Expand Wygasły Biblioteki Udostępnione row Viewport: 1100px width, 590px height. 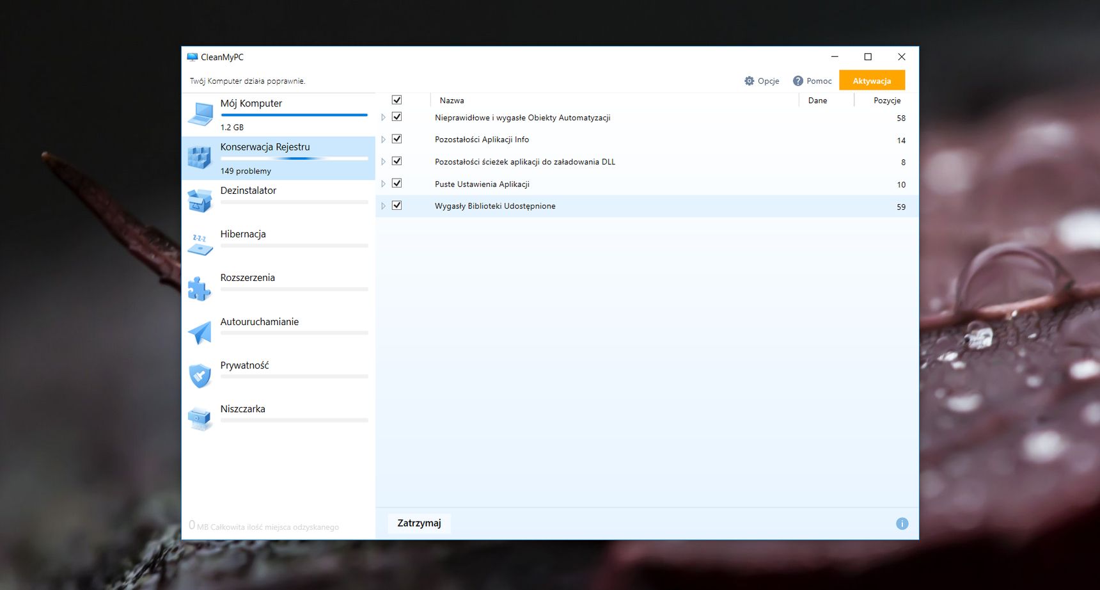coord(383,206)
